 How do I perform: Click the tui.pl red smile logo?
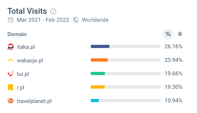pyautogui.click(x=11, y=74)
